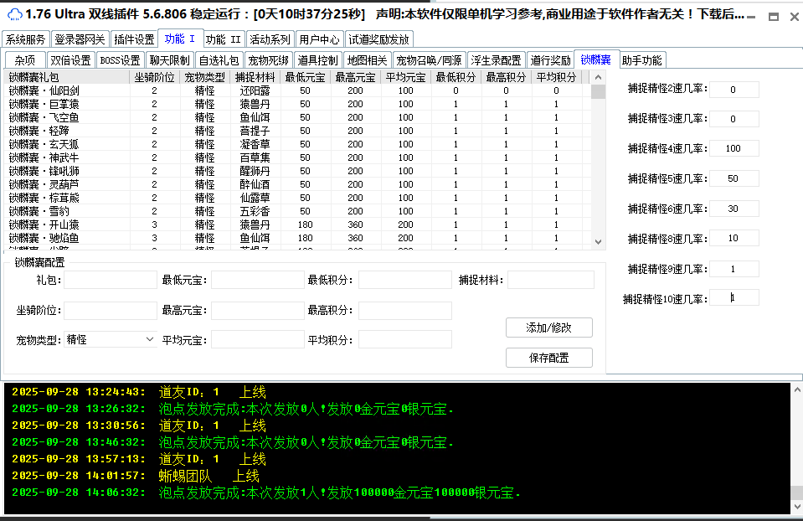Click the 最低元宝 column header
This screenshot has width=803, height=521.
305,77
